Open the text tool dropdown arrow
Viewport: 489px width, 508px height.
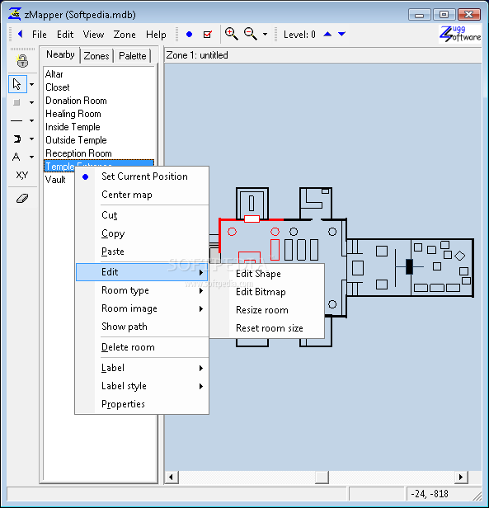[x=32, y=158]
